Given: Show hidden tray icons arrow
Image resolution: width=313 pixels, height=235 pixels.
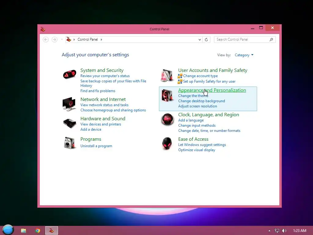Looking at the screenshot, I should click(269, 231).
